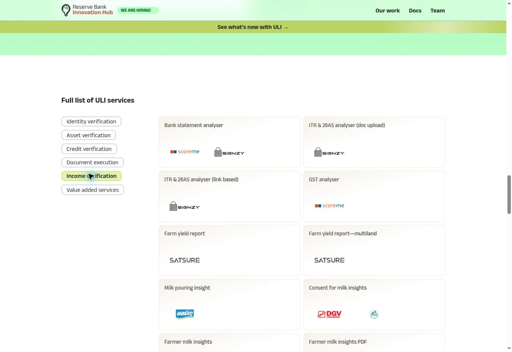Click SatSure logo in Farm yield report—multiland card
The width and height of the screenshot is (512, 352).
[x=329, y=260]
